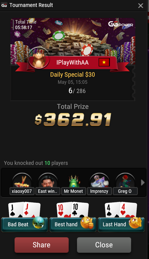The height and width of the screenshot is (259, 149).
Task: Click the Vietnam flag icon
Action: pyautogui.click(x=104, y=63)
